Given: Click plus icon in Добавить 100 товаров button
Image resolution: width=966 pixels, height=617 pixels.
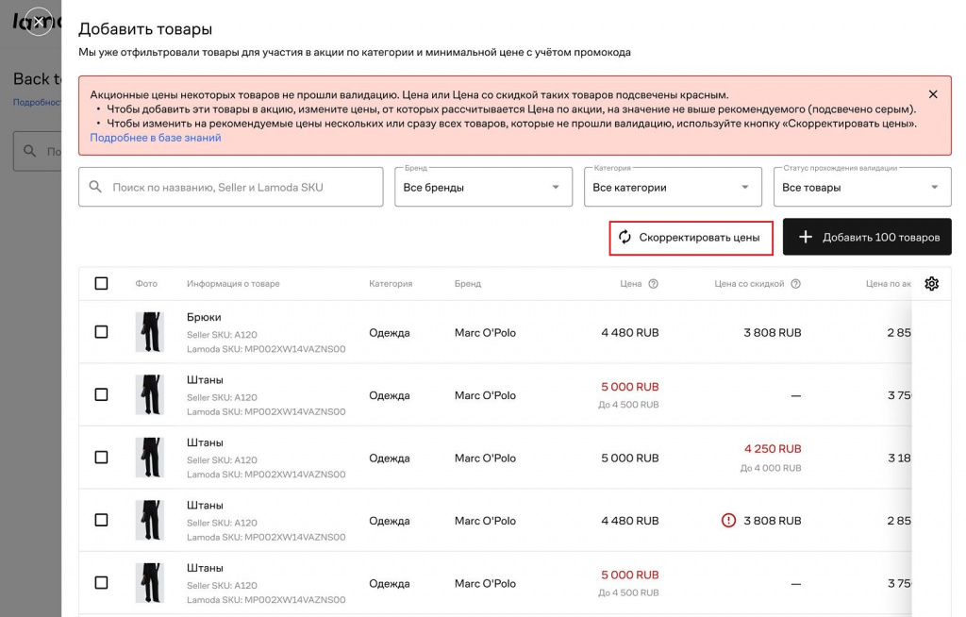Looking at the screenshot, I should coord(806,238).
